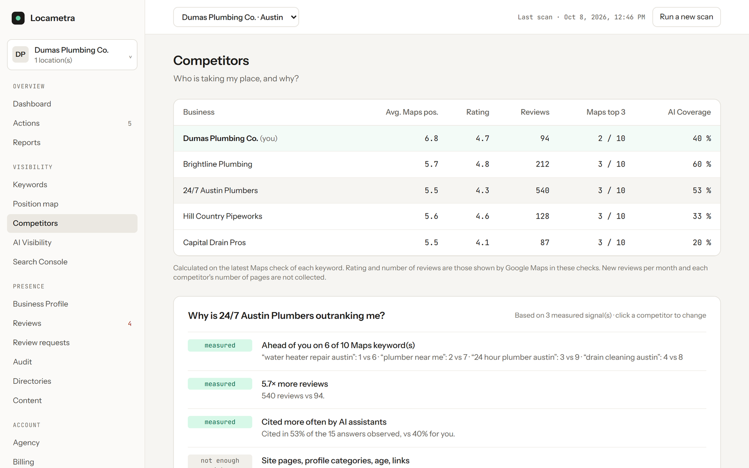The width and height of the screenshot is (749, 468).
Task: Click the DP account avatar
Action: click(x=21, y=54)
